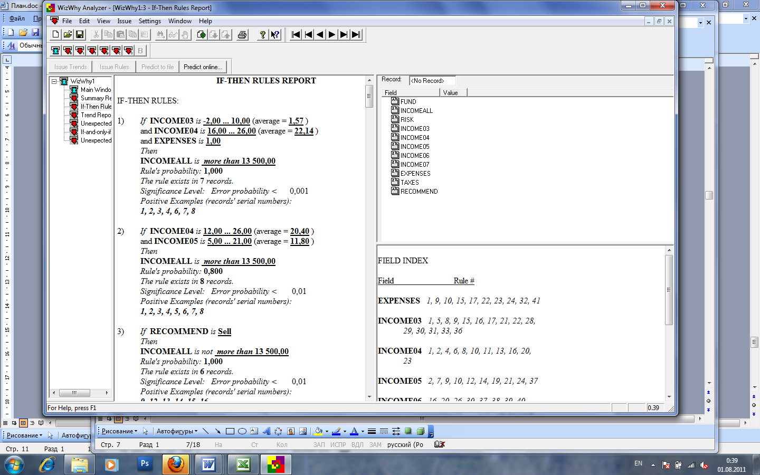Open the Issue menu

click(125, 21)
